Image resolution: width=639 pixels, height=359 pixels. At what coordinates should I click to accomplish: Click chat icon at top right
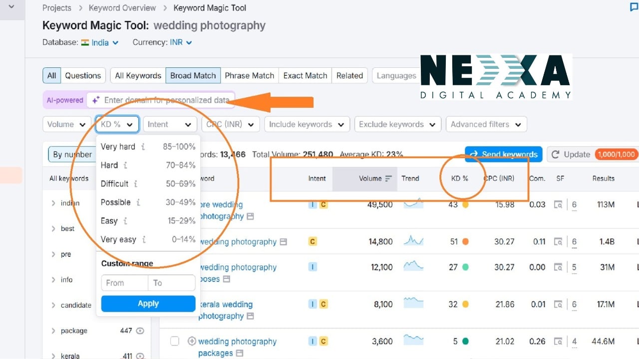pos(634,7)
